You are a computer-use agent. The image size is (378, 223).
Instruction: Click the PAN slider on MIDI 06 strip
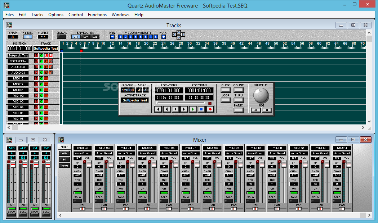(169, 209)
